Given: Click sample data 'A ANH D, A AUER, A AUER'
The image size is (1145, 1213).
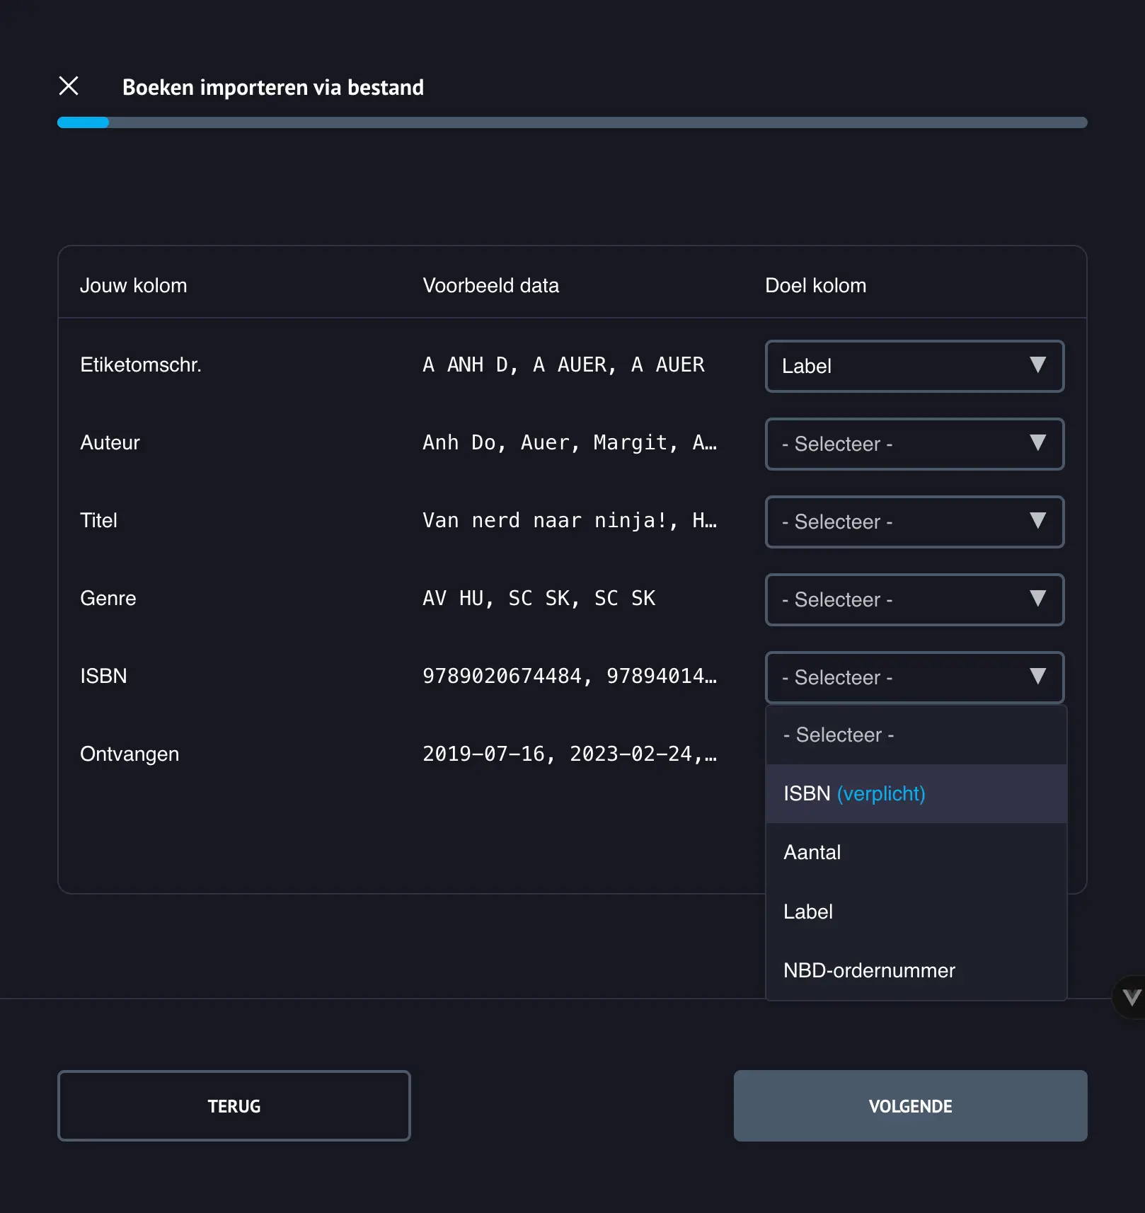Looking at the screenshot, I should 563,365.
